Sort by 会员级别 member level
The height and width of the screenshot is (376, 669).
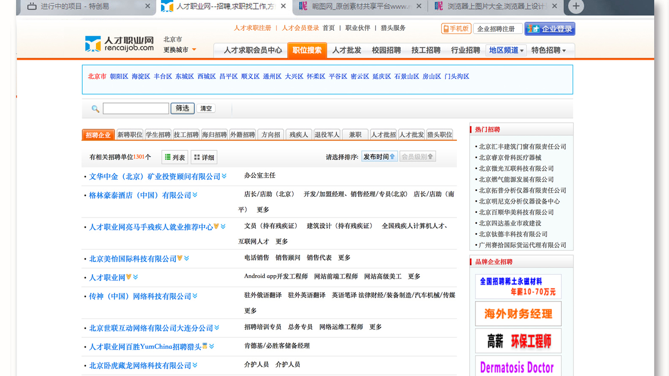tap(417, 157)
